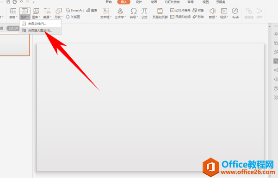
Task: Click the scroll-down arrow of vertical scrollbar
Action: click(270, 176)
